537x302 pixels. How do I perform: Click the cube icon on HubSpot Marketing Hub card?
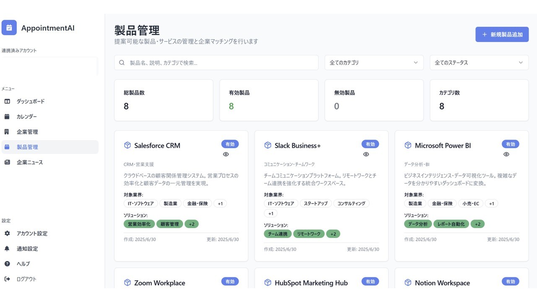(x=268, y=283)
